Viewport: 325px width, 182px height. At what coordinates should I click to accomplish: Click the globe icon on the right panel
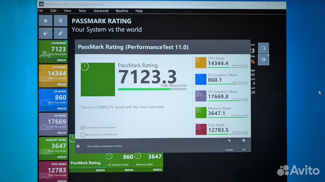[x=263, y=59]
